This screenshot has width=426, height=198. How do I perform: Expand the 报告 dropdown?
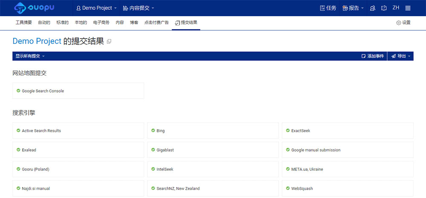(353, 8)
